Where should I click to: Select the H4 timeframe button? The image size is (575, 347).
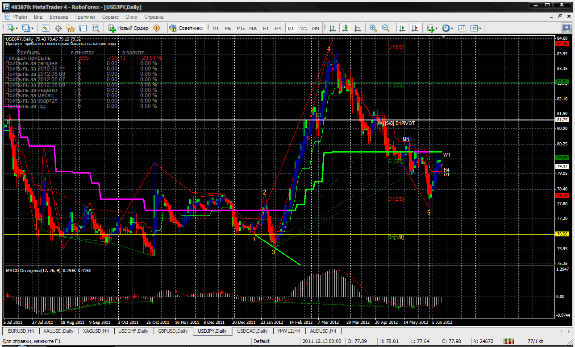(x=278, y=28)
